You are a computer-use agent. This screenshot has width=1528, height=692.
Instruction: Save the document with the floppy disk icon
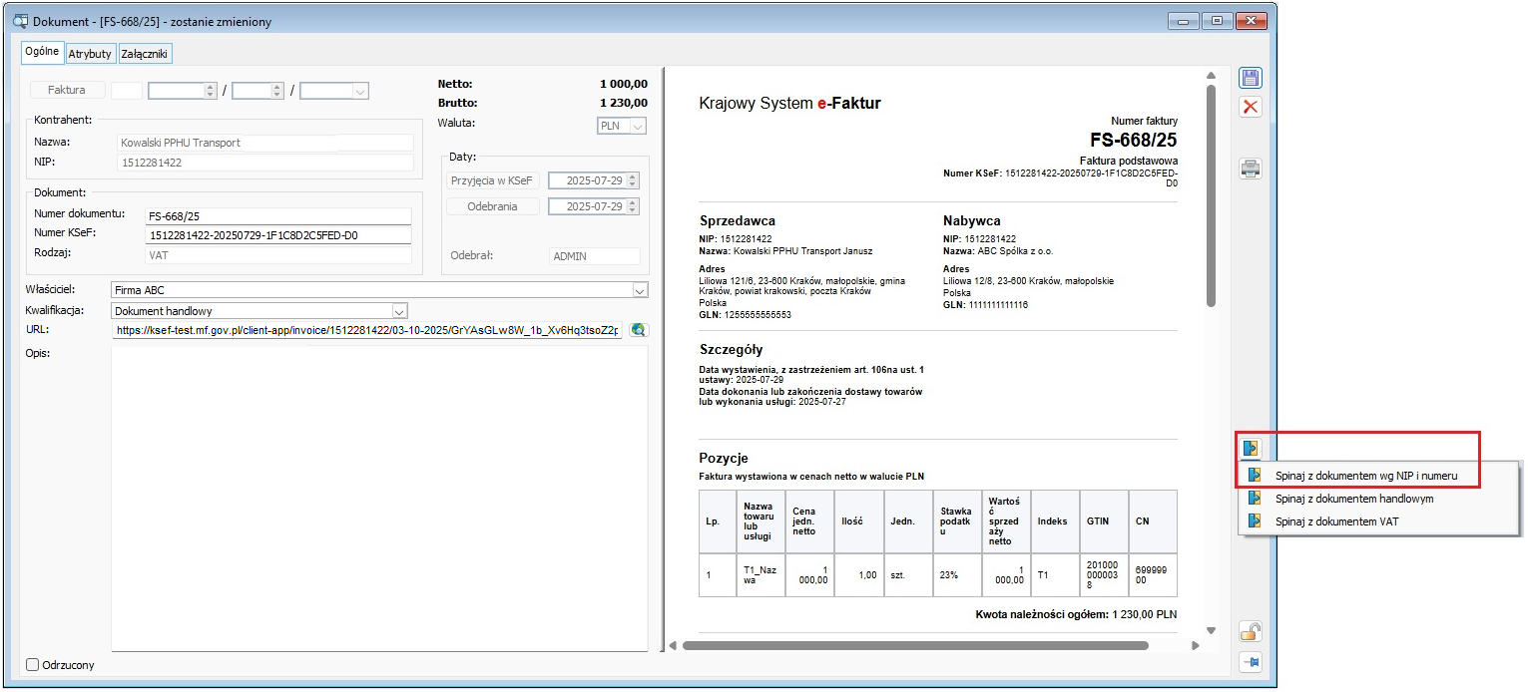click(1251, 79)
